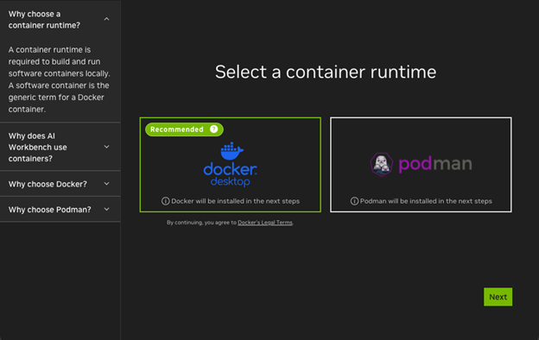The width and height of the screenshot is (539, 340).
Task: Click the 'By continuing, you agree to' text
Action: 201,222
